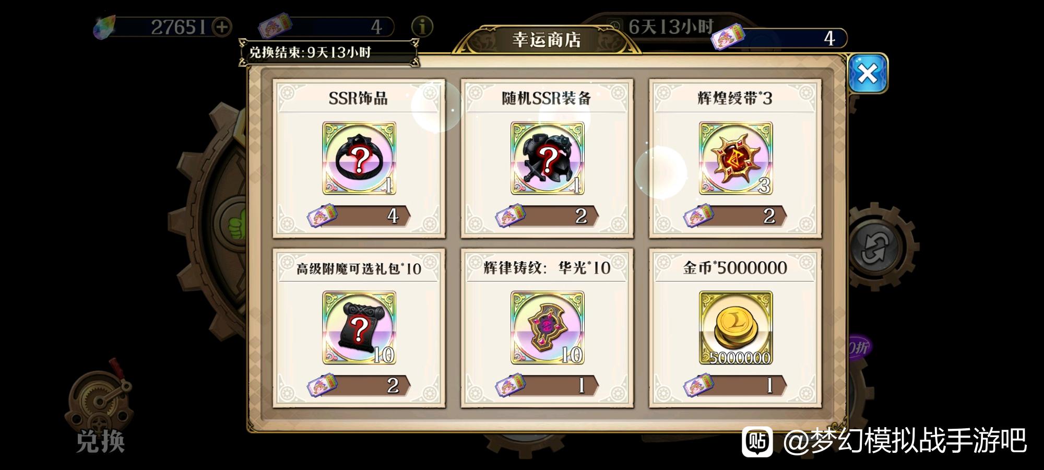Select the 辉律铸纹 华光 shield icon
The height and width of the screenshot is (470, 1044).
(x=547, y=327)
